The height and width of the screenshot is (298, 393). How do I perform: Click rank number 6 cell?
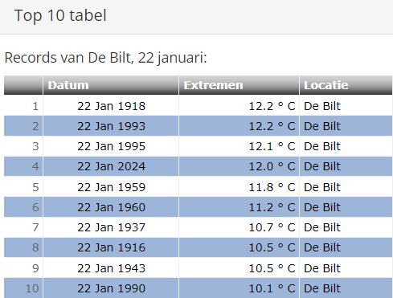[23, 207]
